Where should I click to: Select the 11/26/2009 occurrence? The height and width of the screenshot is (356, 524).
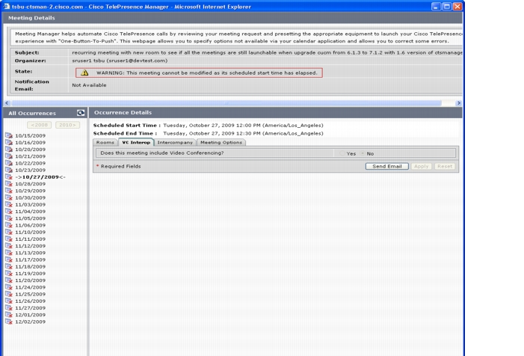coord(30,301)
